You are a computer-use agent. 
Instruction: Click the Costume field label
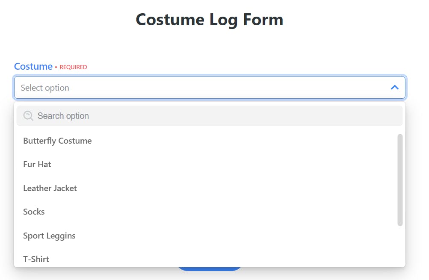click(33, 67)
